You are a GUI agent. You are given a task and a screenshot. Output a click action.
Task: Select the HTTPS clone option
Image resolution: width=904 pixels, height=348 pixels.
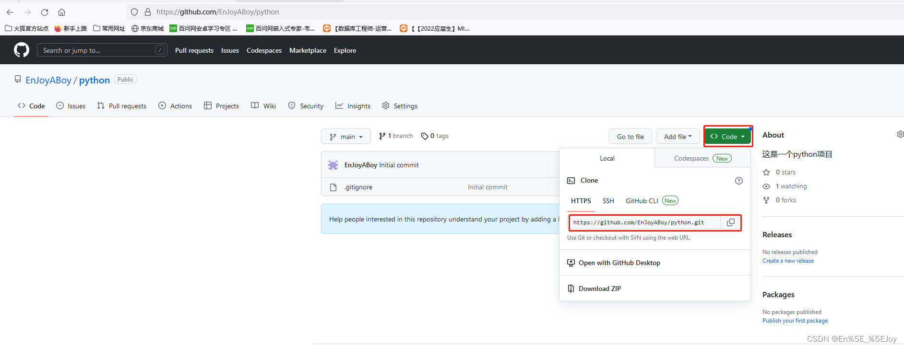coord(581,201)
